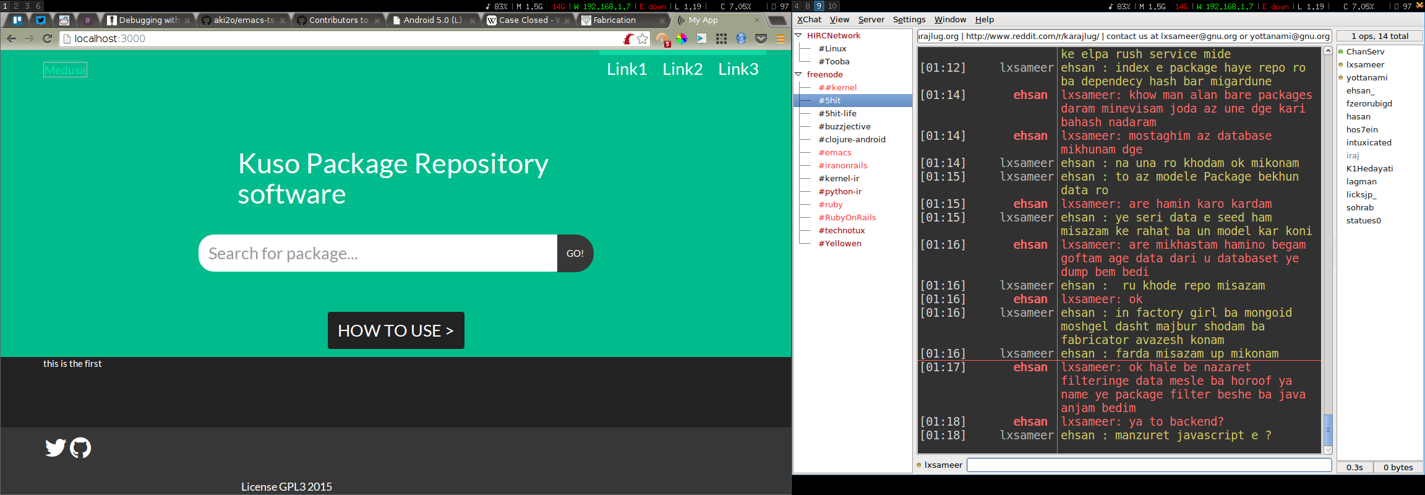Click the GO! search button

(x=575, y=253)
